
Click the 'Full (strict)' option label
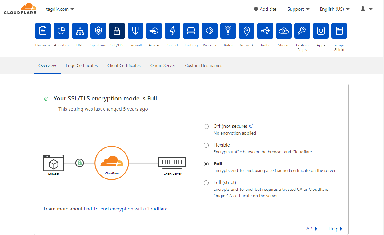pyautogui.click(x=225, y=182)
